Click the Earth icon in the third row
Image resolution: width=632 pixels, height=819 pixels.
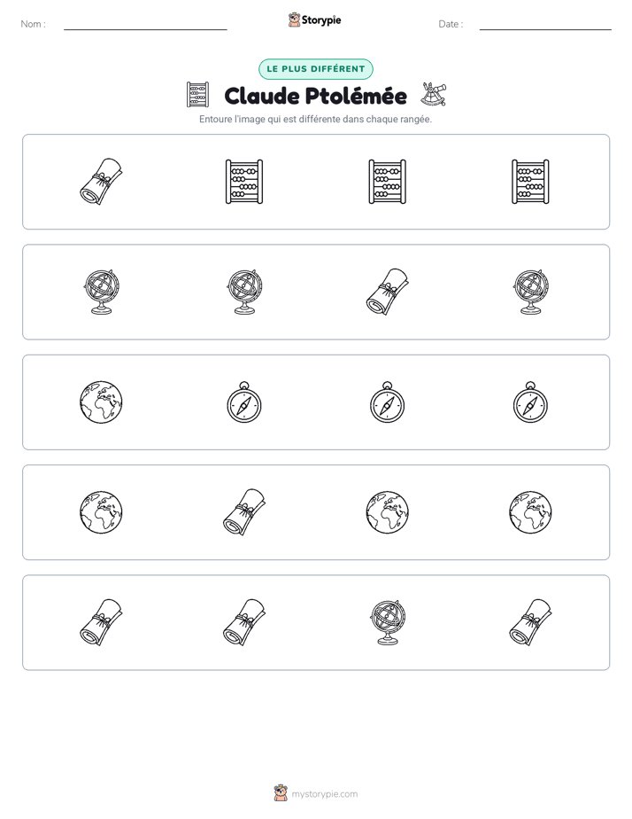tap(101, 402)
